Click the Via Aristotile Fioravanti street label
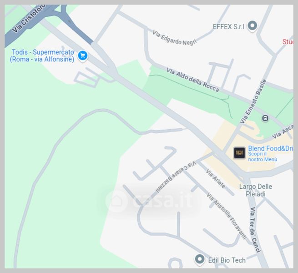The width and height of the screenshot is (298, 273). click(227, 216)
